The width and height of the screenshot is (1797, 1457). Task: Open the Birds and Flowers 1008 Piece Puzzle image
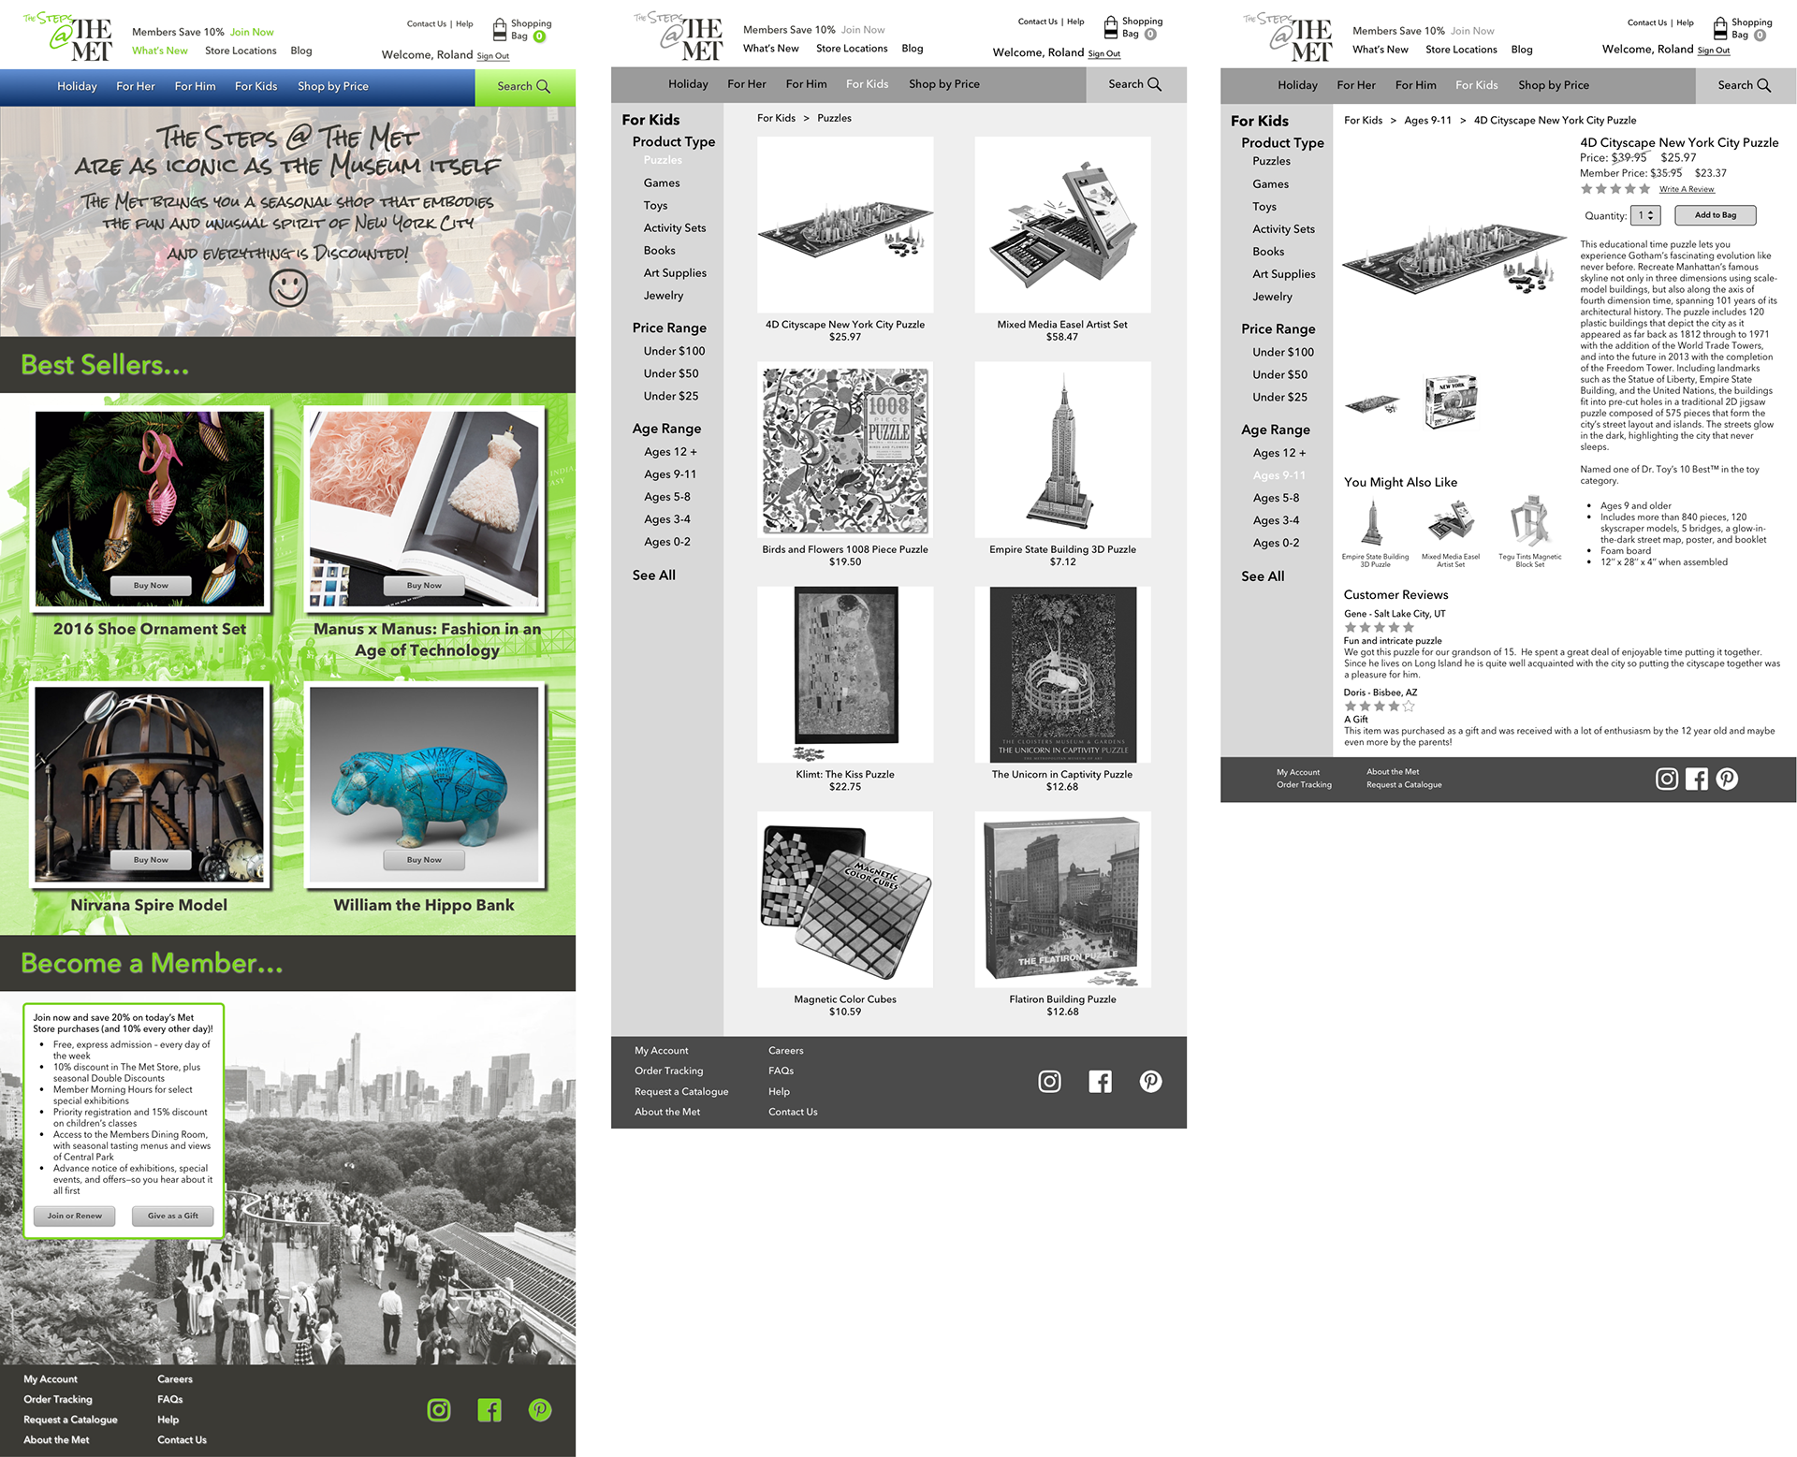(x=845, y=450)
